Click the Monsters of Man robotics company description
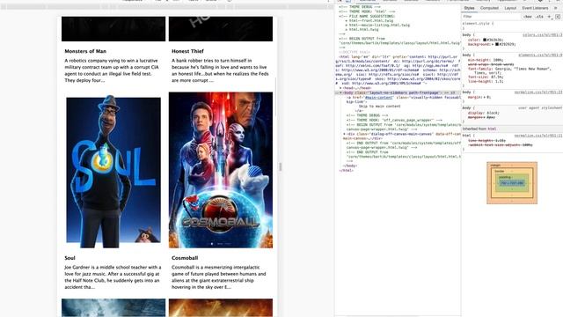The width and height of the screenshot is (563, 317). point(112,70)
